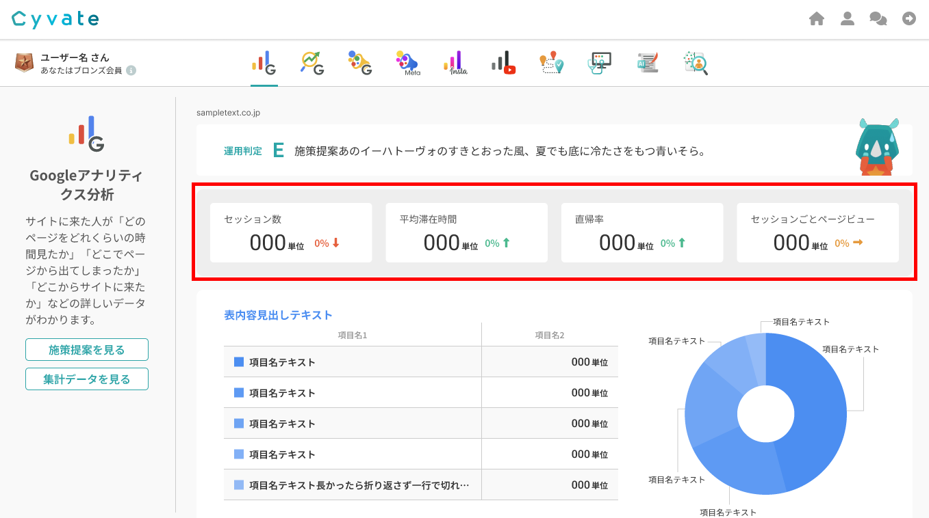Viewport: 929px width, 518px height.
Task: Click the logout arrow circle icon
Action: click(909, 19)
